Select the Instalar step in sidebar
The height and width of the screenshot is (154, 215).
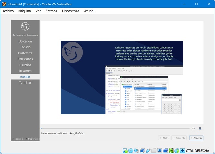(25, 77)
